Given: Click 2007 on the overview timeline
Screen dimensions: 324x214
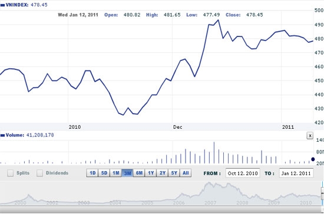Looking at the screenshot, I should (210, 203).
